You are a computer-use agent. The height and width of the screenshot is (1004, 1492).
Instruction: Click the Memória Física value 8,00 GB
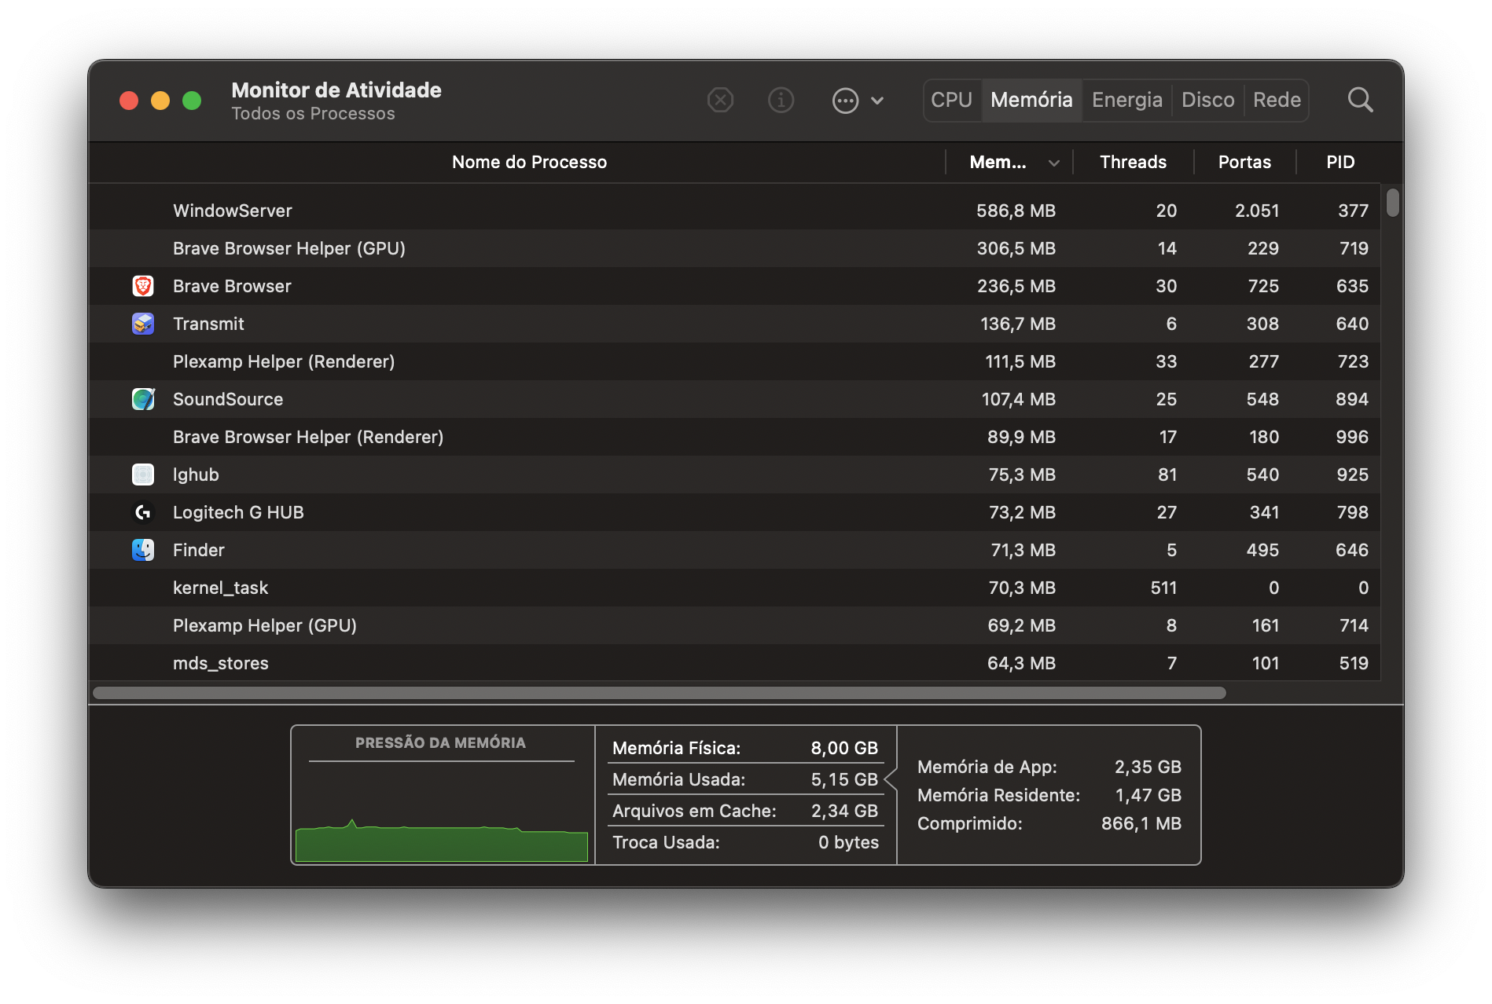[x=844, y=748]
